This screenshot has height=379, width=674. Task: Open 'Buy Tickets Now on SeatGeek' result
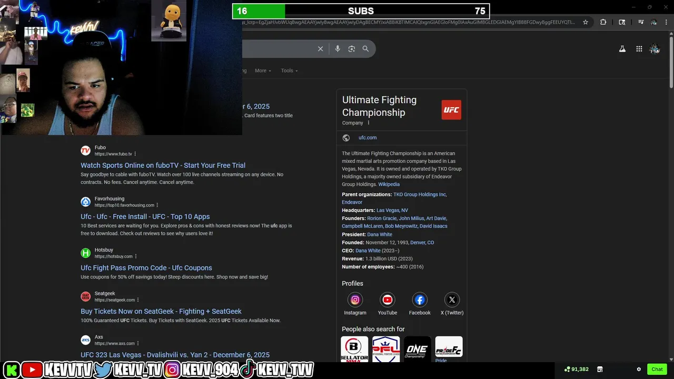click(161, 311)
